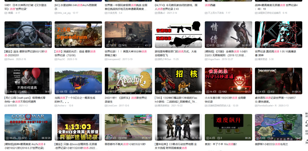Click UP icon beside VirgooTeam
The image size is (308, 151).
point(206,59)
